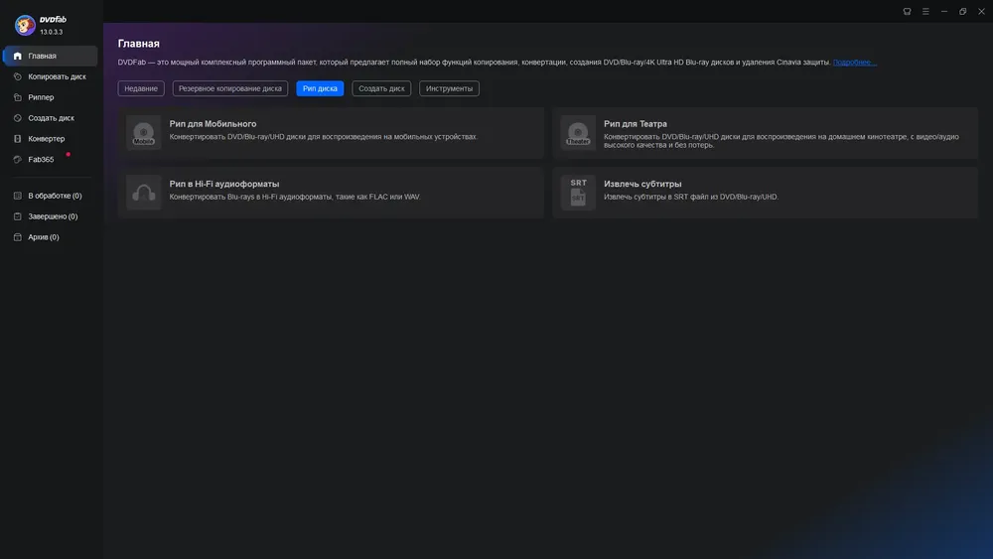
Task: Click the Главная page heading
Action: coord(139,44)
